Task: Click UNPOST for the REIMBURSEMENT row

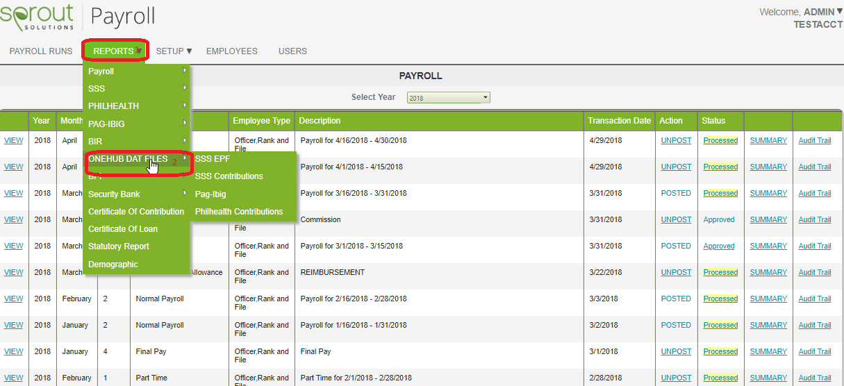Action: [676, 272]
